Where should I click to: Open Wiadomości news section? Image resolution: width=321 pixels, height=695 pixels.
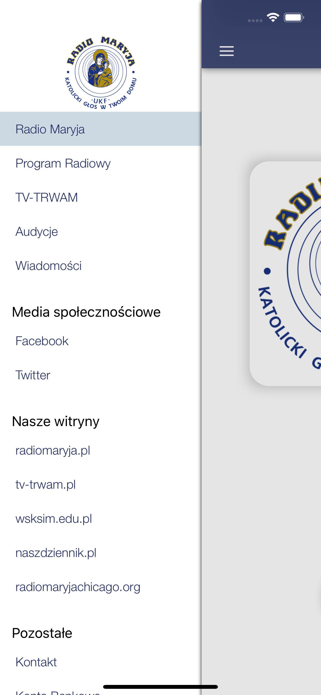click(x=101, y=266)
